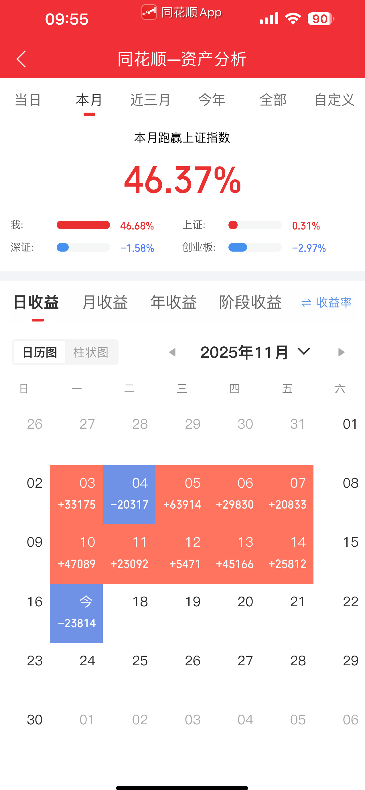Tap the 09:55 clock in status bar

67,19
